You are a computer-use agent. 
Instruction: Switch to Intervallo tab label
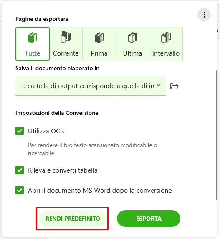pos(166,53)
